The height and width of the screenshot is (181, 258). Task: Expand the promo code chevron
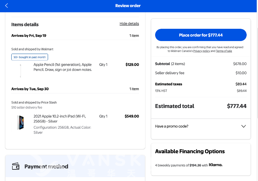pyautogui.click(x=243, y=126)
